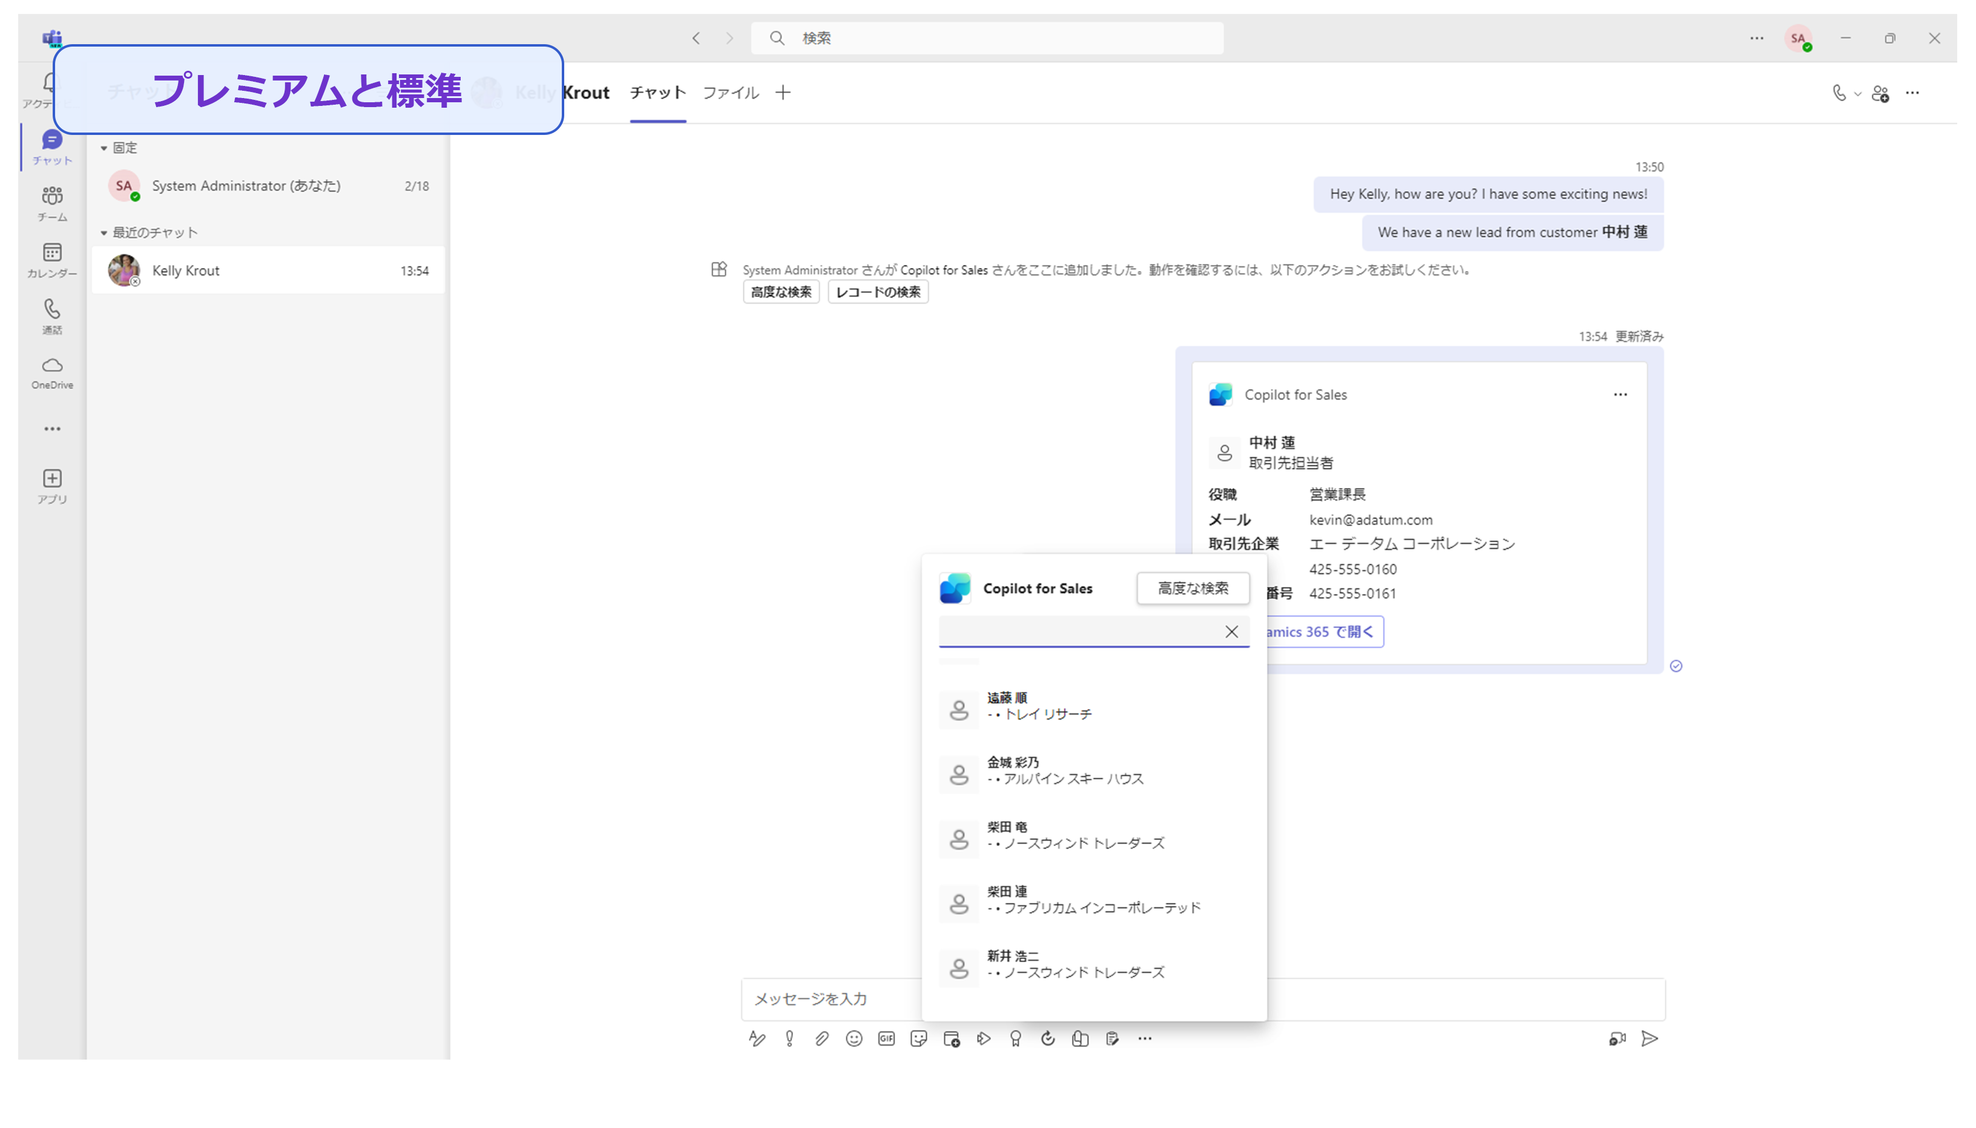The width and height of the screenshot is (1976, 1128).
Task: Add a new tab with the plus
Action: (783, 93)
